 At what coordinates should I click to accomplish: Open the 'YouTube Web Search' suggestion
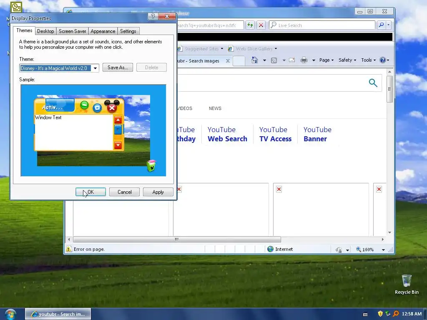227,134
